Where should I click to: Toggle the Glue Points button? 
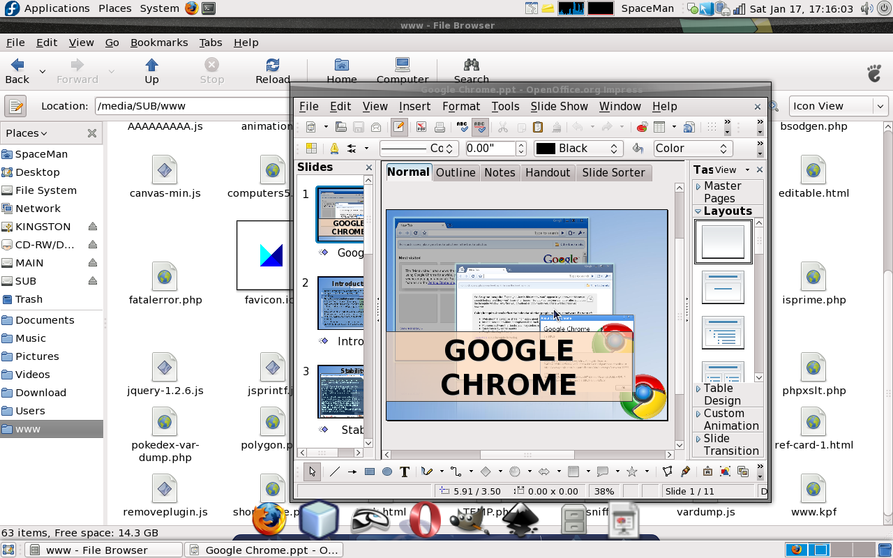click(685, 472)
